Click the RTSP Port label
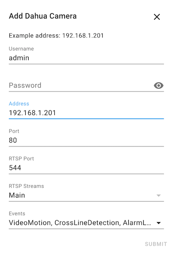 [x=21, y=159]
